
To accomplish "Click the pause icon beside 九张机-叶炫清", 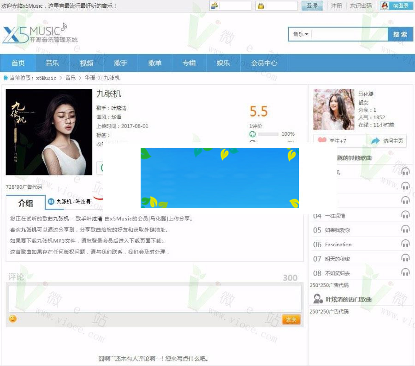I will (52, 202).
